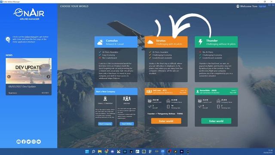Image resolution: width=275 pixels, height=155 pixels.
Task: Open Discord from the taskbar
Action: point(113,152)
